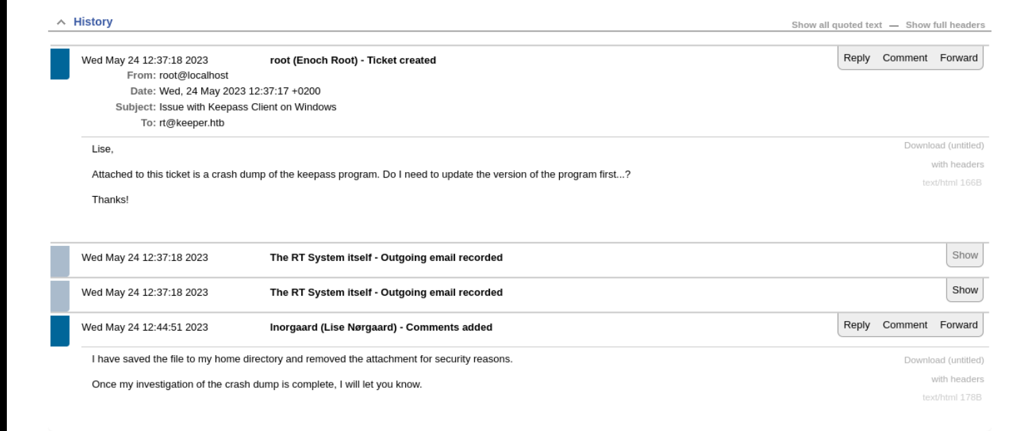The height and width of the screenshot is (431, 1019).
Task: Click Show all quoted text link
Action: (x=836, y=25)
